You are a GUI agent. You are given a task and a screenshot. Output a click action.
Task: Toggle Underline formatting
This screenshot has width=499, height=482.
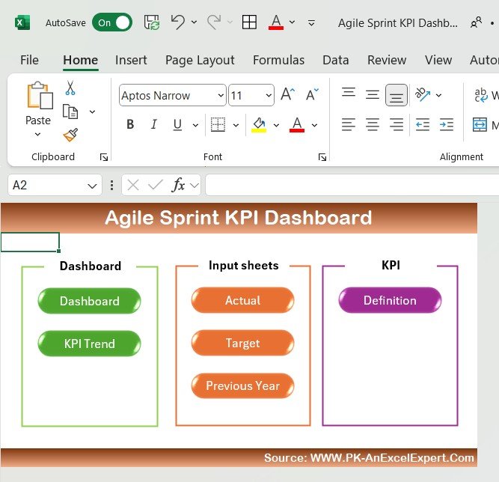[x=177, y=124]
